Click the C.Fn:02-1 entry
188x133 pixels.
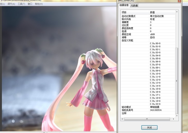(155, 49)
